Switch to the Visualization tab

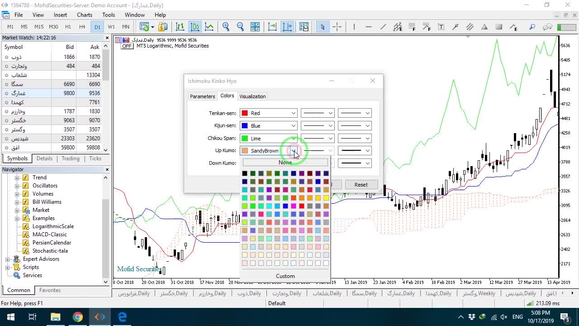(252, 96)
